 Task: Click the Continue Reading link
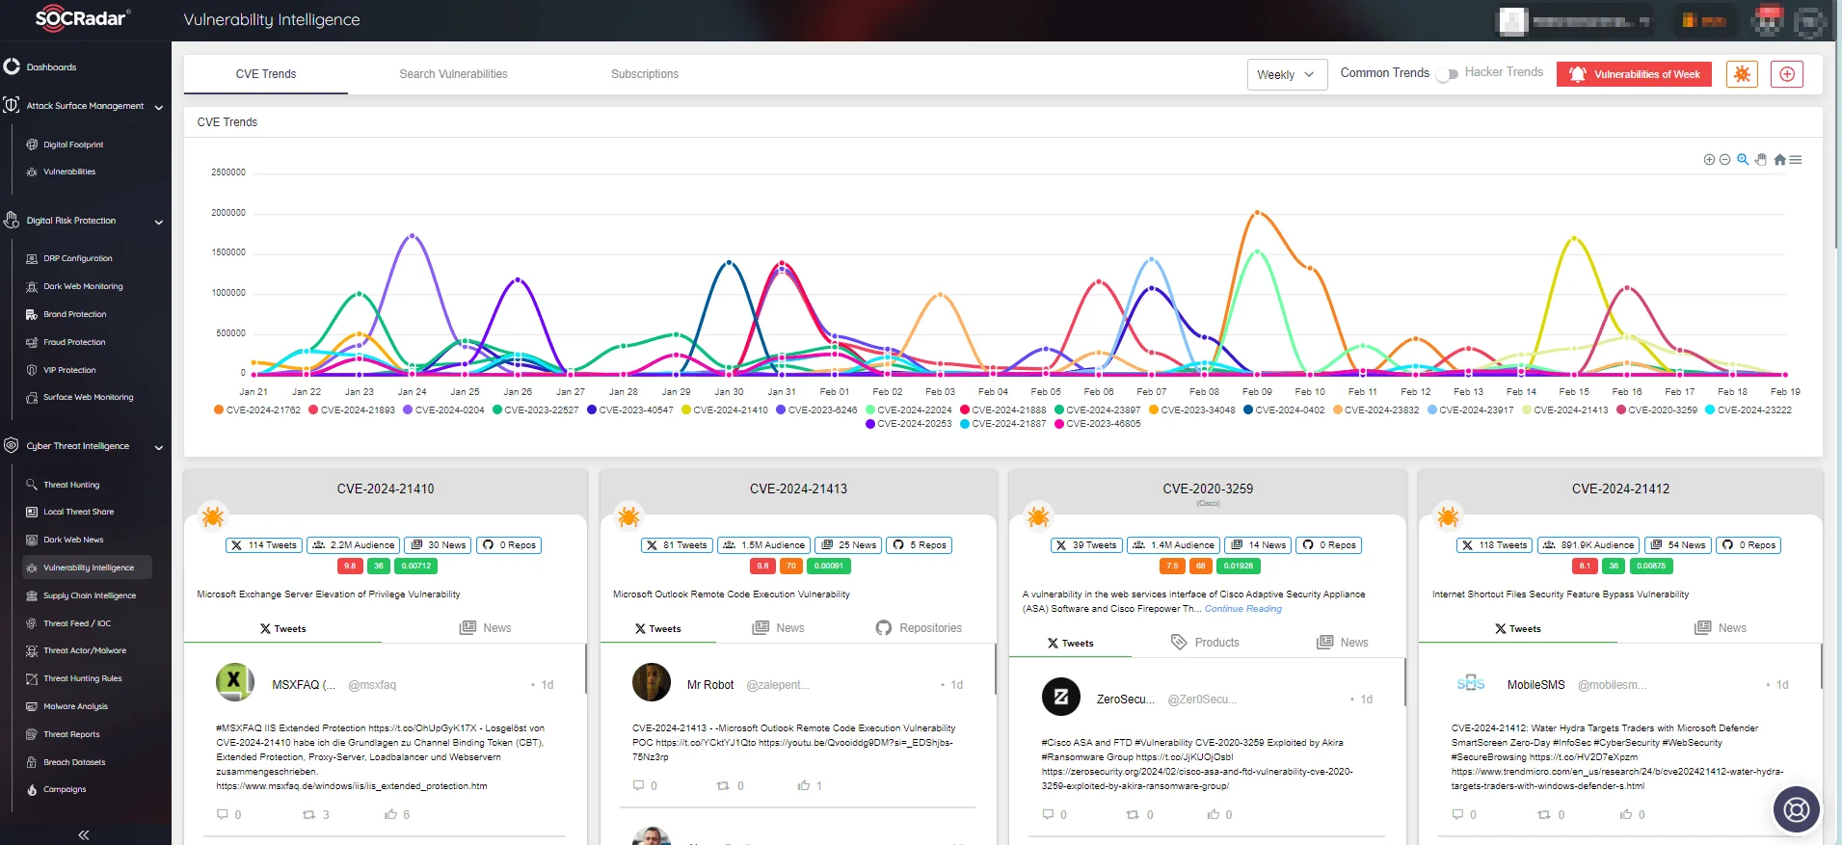coord(1243,609)
